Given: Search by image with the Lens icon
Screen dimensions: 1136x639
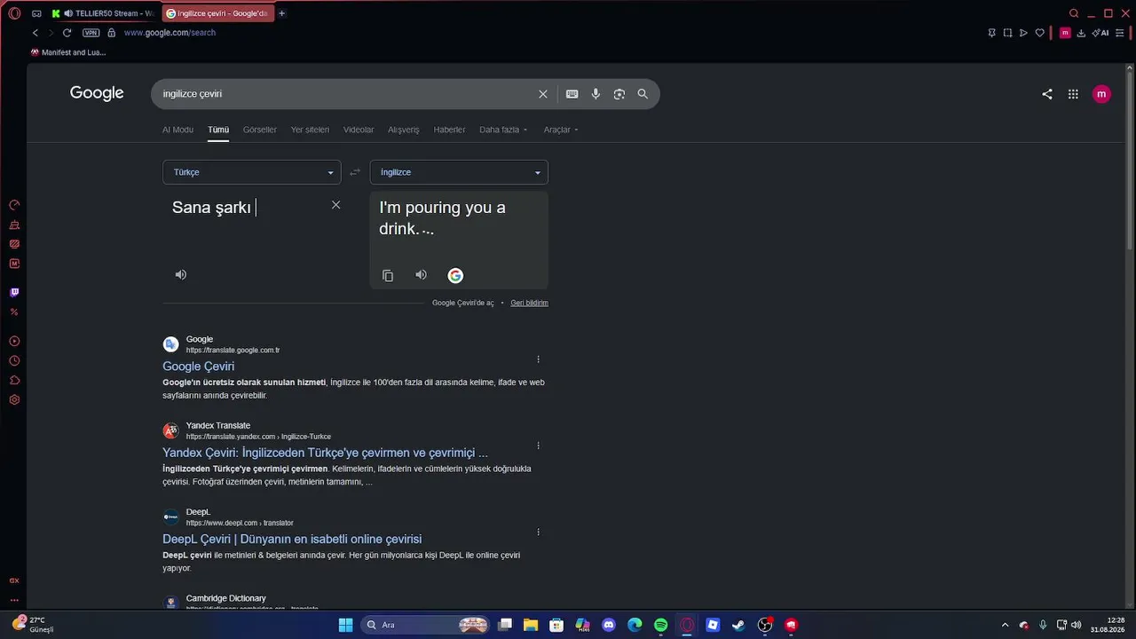Looking at the screenshot, I should click(619, 94).
